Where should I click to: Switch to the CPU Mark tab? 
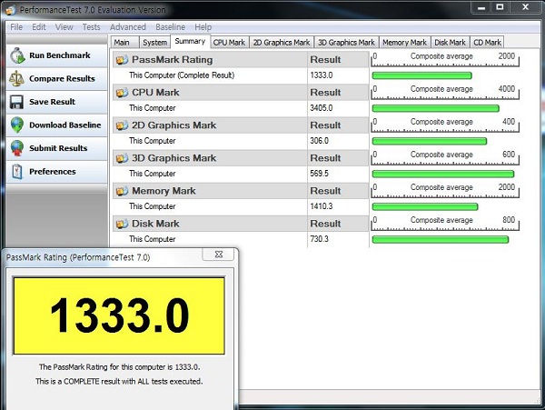(230, 43)
